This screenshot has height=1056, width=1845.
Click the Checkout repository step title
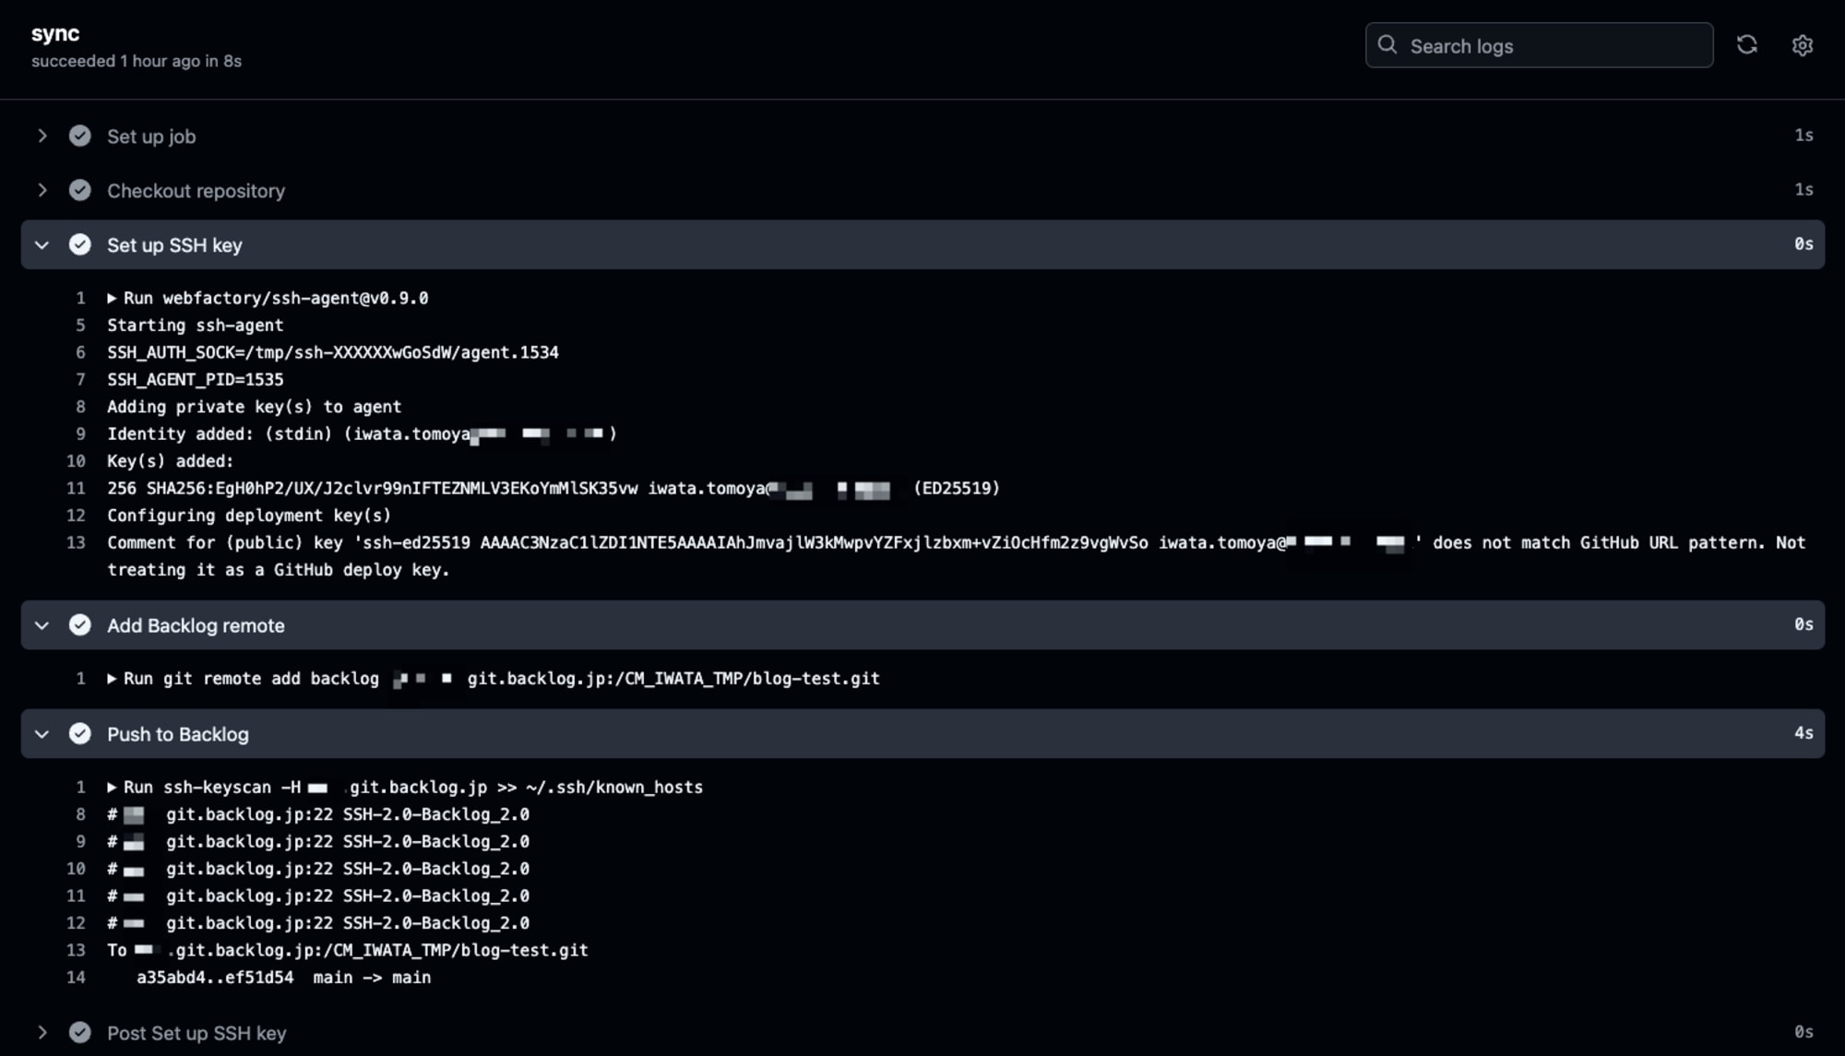pyautogui.click(x=196, y=191)
